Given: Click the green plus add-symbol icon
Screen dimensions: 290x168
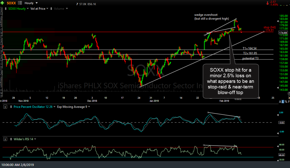Looking at the screenshot, I should click(x=2, y=3).
